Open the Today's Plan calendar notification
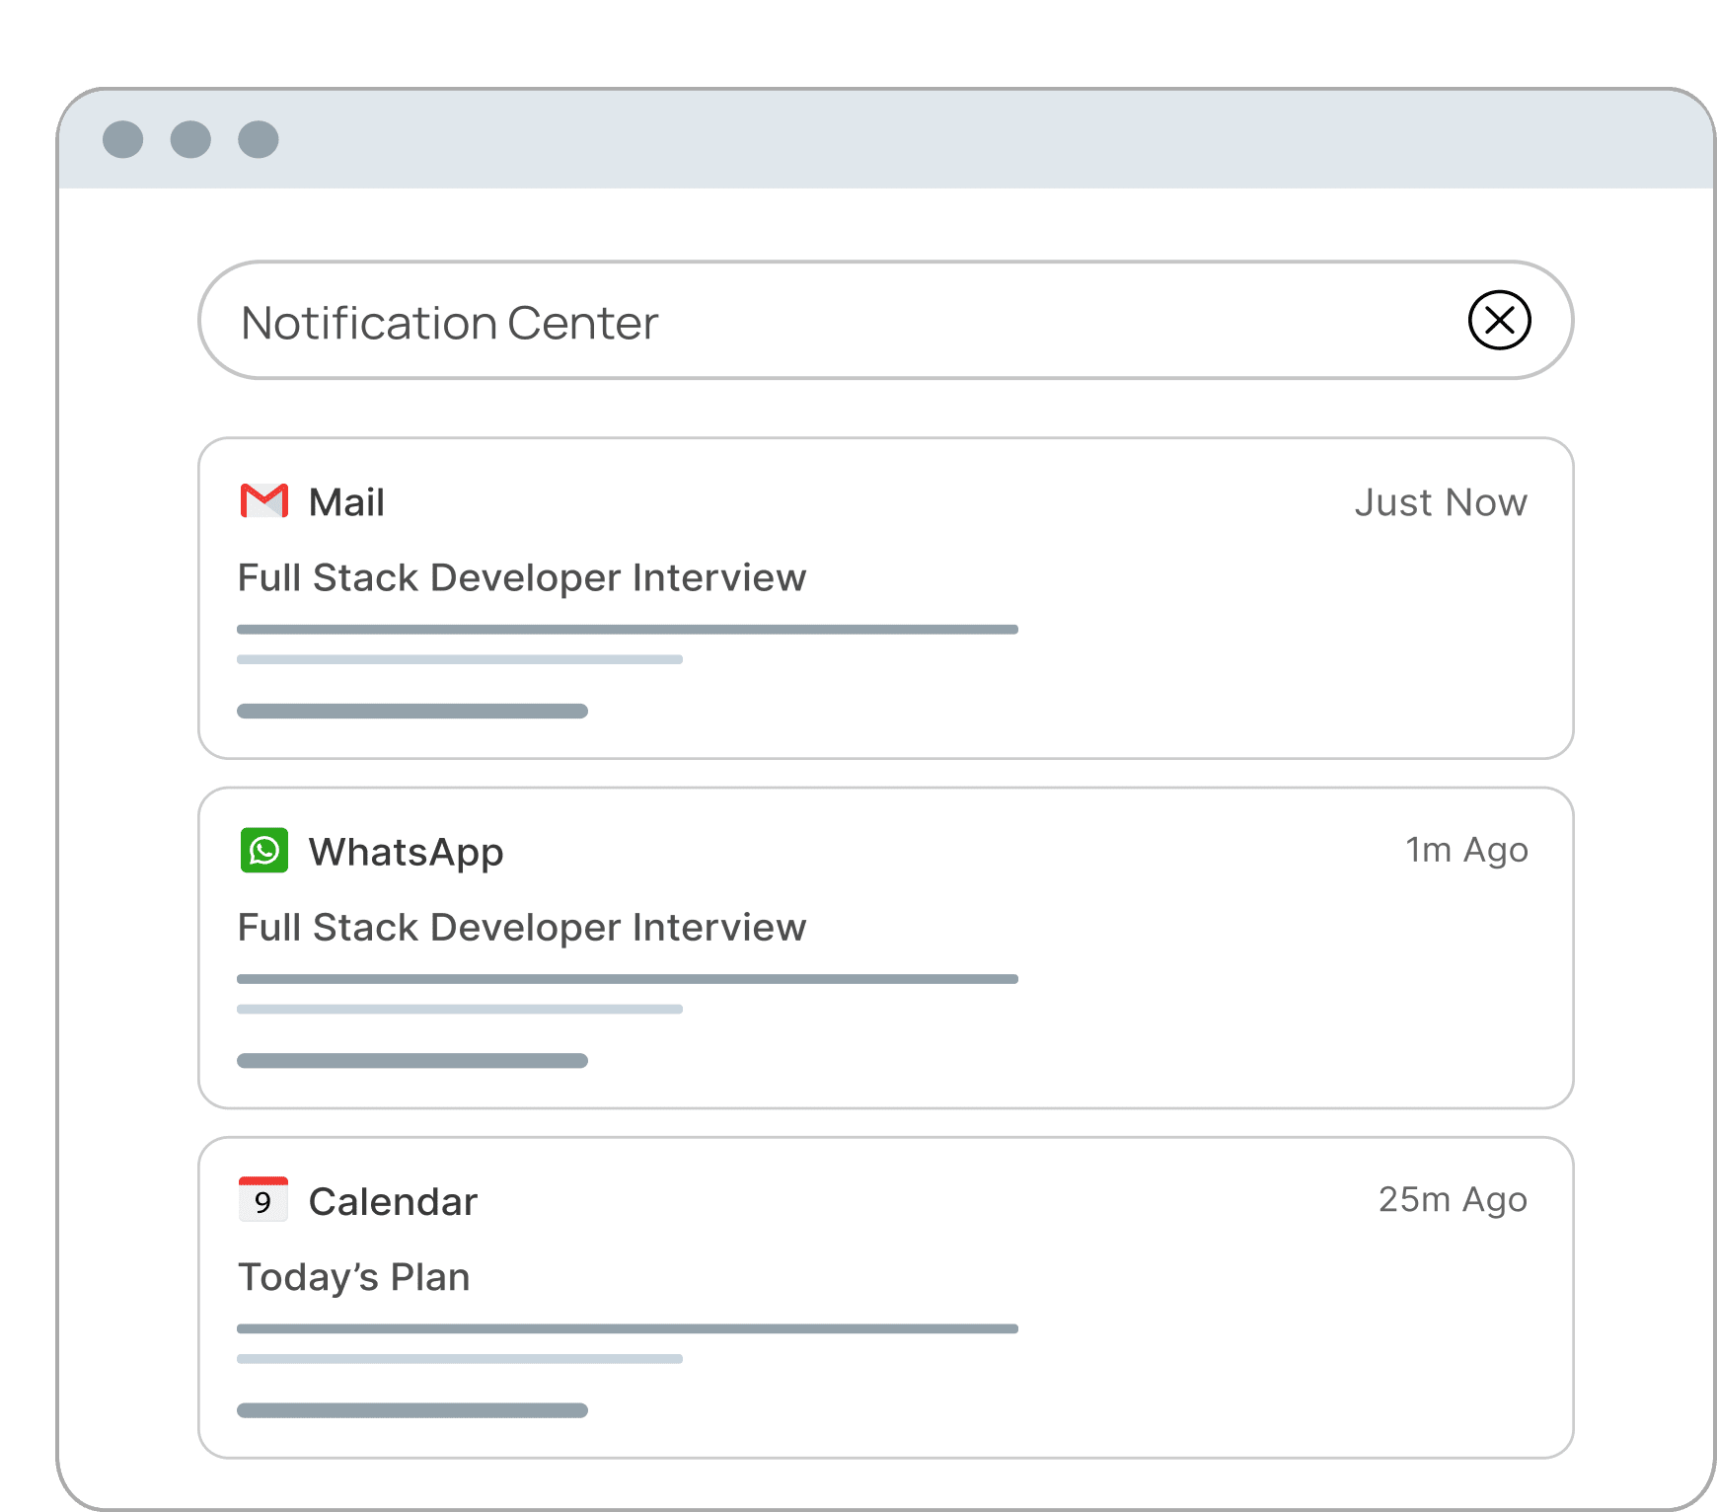 pos(354,1277)
